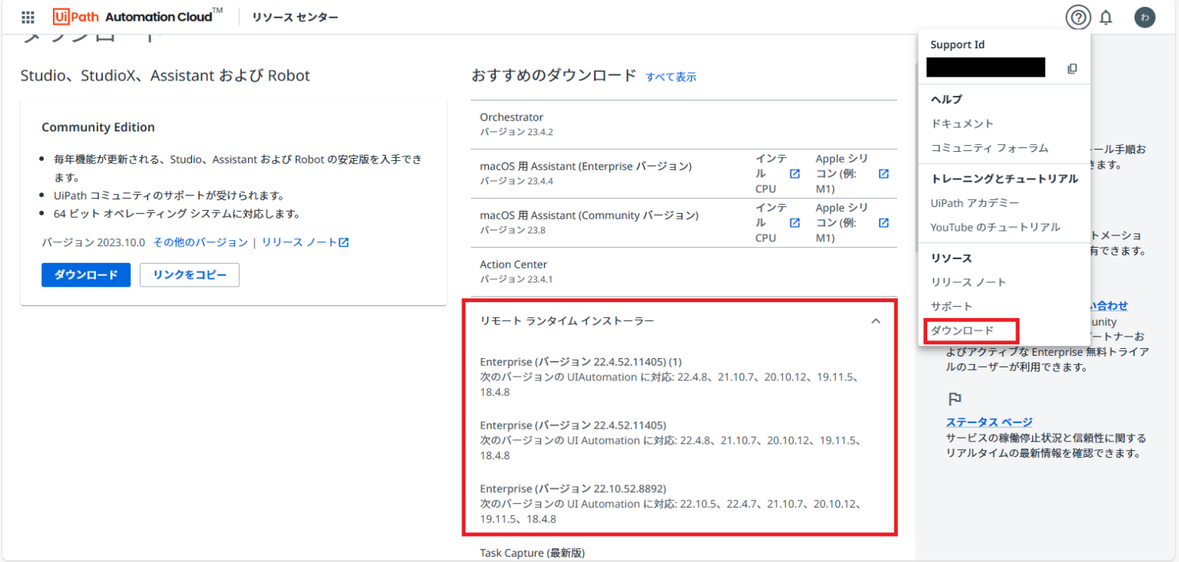
Task: Click the ダウンロード button for Community Edition
Action: click(x=86, y=274)
